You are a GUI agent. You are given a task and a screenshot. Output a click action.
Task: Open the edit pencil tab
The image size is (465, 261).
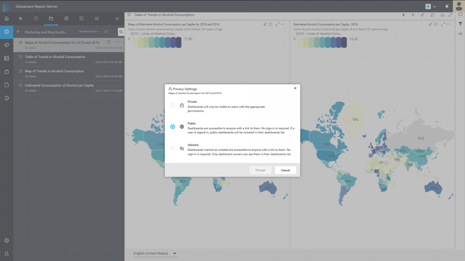(97, 18)
